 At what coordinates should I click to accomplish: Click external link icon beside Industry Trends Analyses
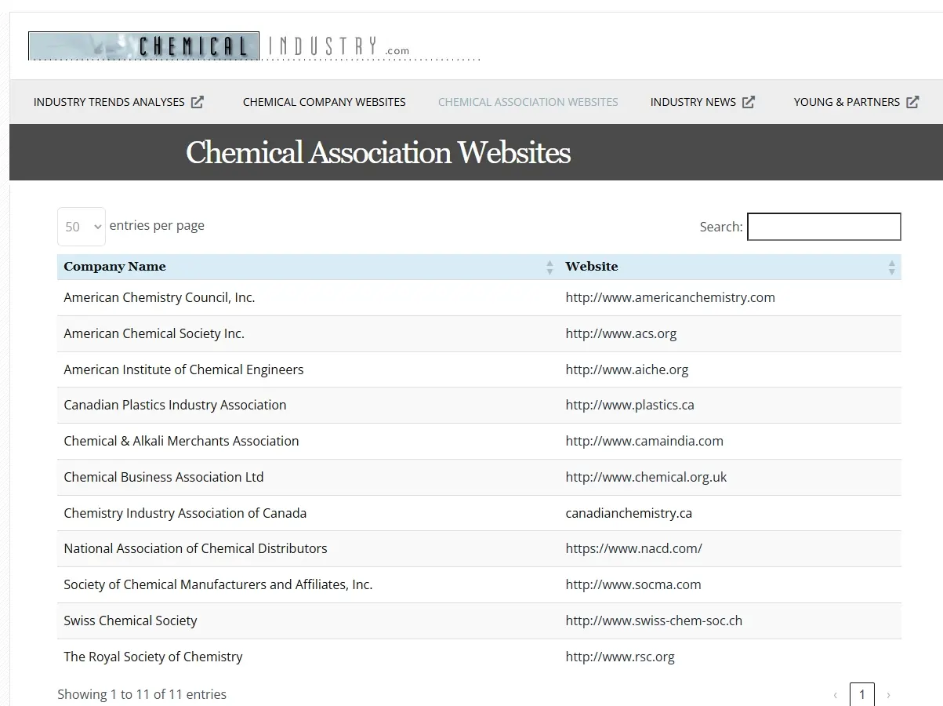click(198, 102)
